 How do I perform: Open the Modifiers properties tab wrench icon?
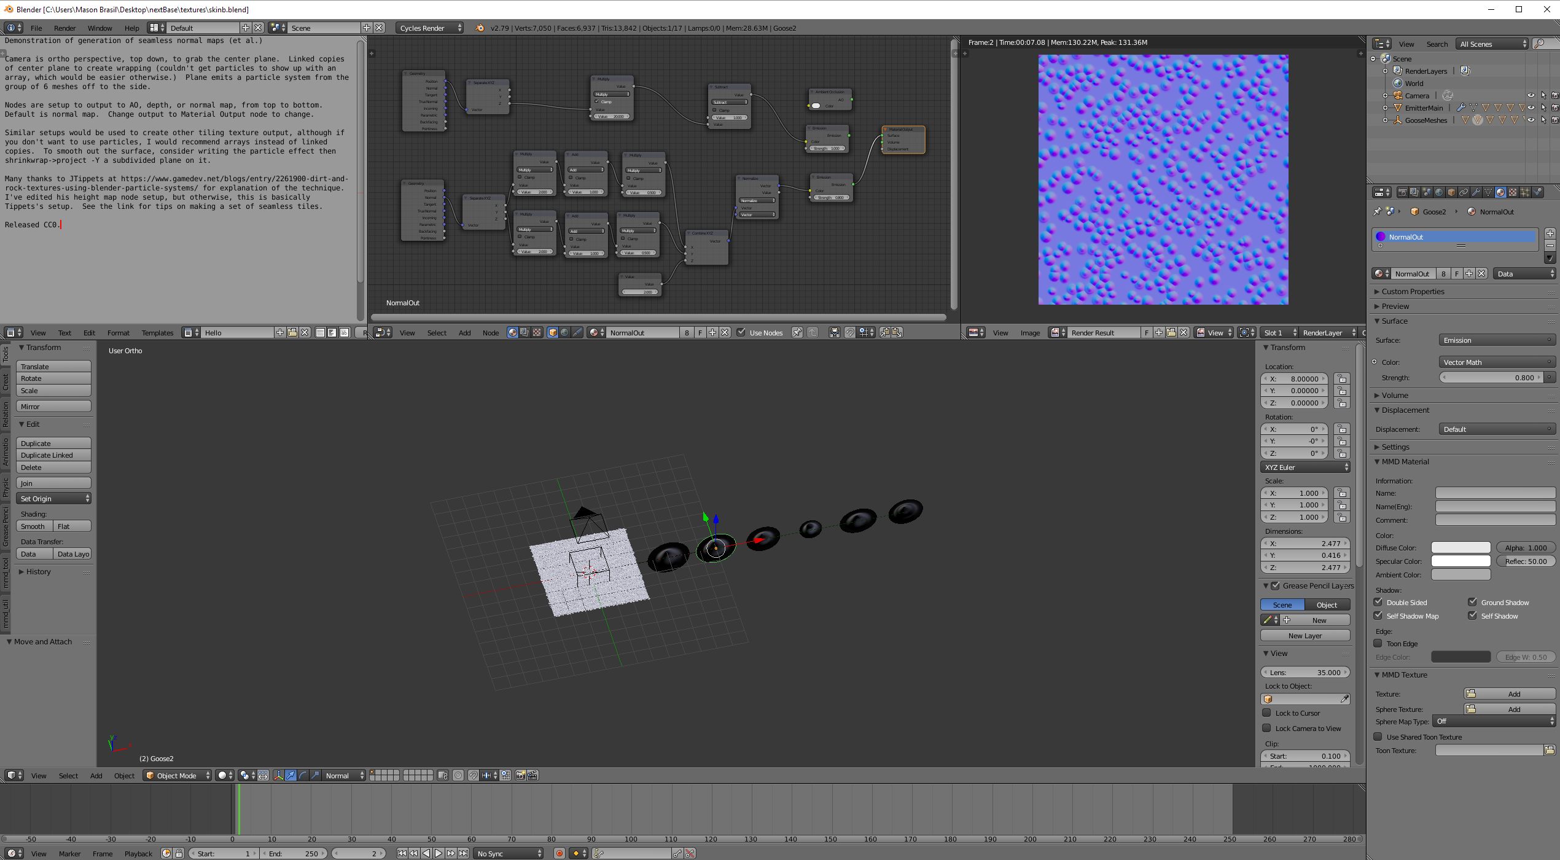tap(1476, 192)
